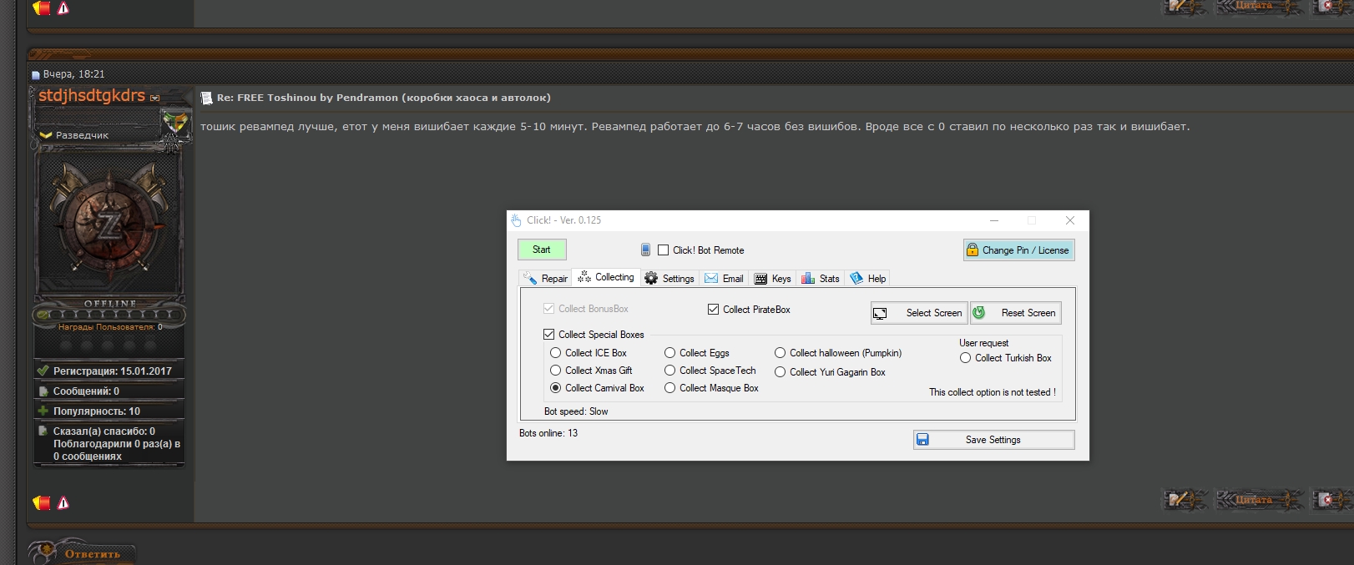
Task: Uncheck the Collect PirateBox checkbox
Action: pos(713,310)
